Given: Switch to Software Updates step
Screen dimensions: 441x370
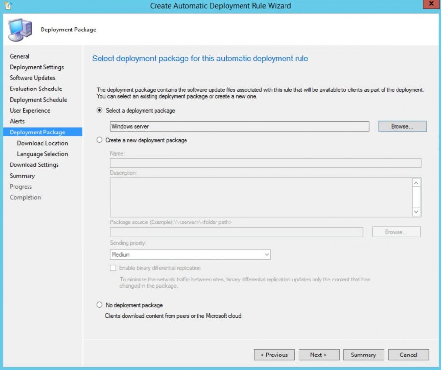Looking at the screenshot, I should (x=32, y=78).
